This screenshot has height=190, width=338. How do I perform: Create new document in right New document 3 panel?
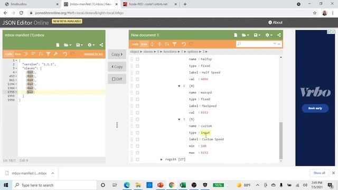[x=236, y=35]
